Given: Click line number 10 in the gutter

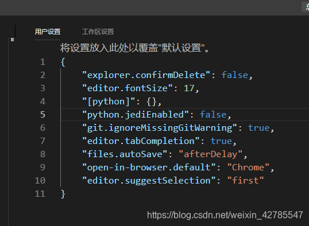Looking at the screenshot, I should tap(40, 181).
